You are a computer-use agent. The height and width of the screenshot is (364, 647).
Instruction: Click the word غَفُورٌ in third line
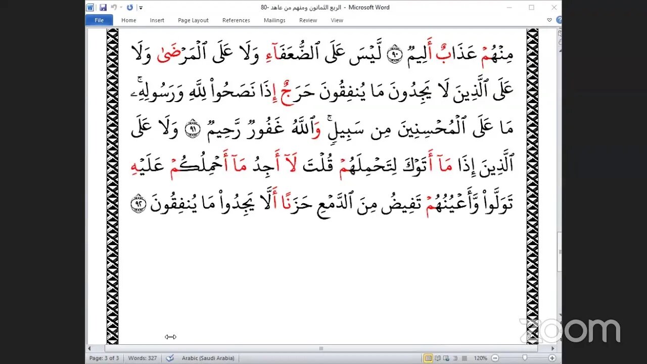[265, 128]
